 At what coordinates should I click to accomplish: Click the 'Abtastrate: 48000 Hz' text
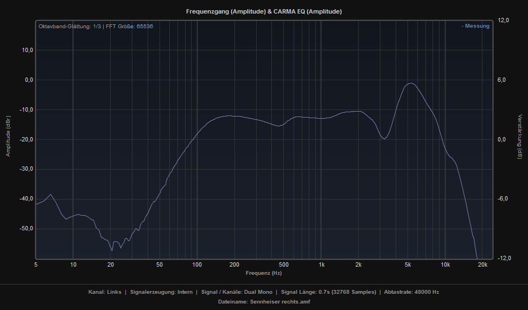(411, 292)
